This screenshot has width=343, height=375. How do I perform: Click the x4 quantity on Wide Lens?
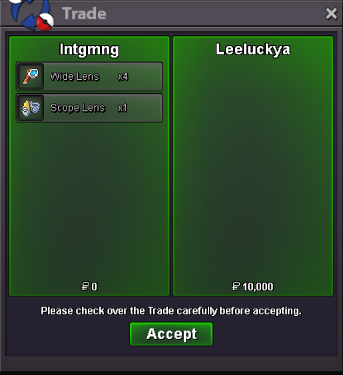coord(123,76)
